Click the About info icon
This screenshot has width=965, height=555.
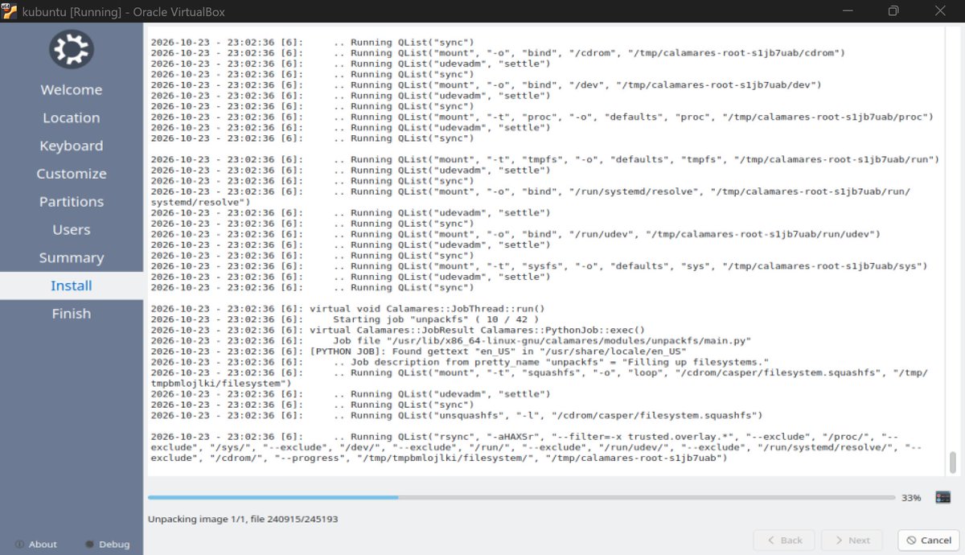(19, 545)
